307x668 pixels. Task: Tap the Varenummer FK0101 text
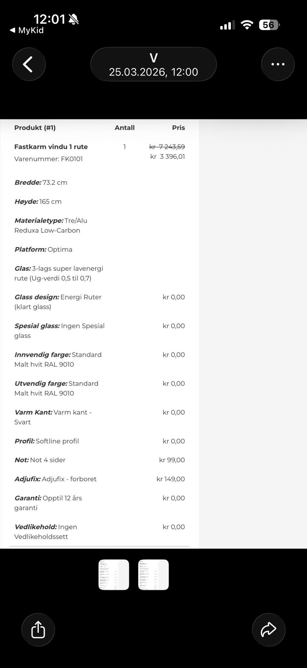coord(49,159)
